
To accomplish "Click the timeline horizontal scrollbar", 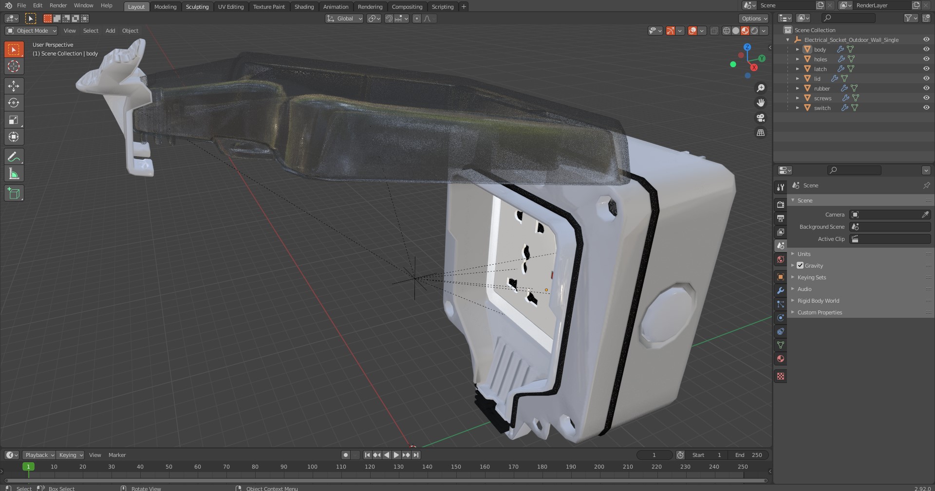I will pos(386,481).
